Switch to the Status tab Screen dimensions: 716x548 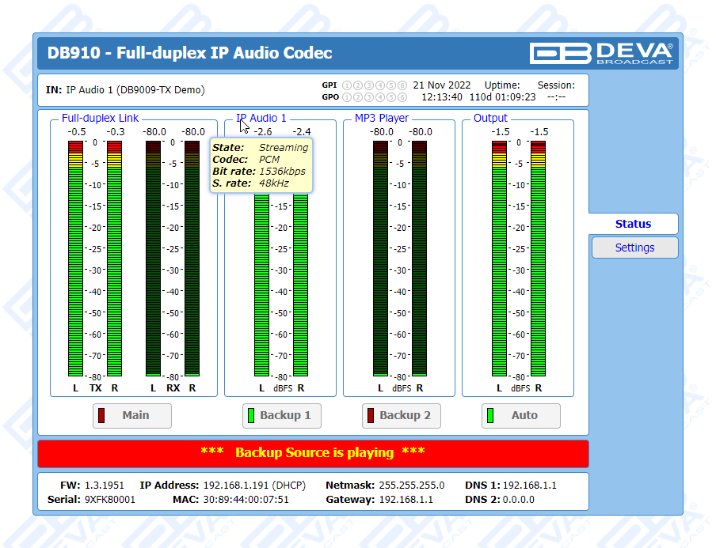[633, 224]
